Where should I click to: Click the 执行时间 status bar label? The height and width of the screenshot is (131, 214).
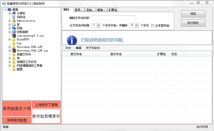pos(202,127)
